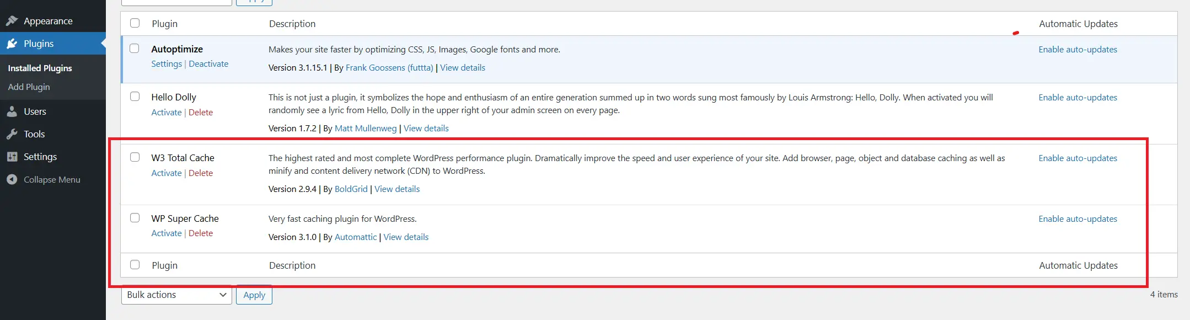Click the Collapse Menu arrow icon
This screenshot has height=320, width=1190.
coord(12,179)
